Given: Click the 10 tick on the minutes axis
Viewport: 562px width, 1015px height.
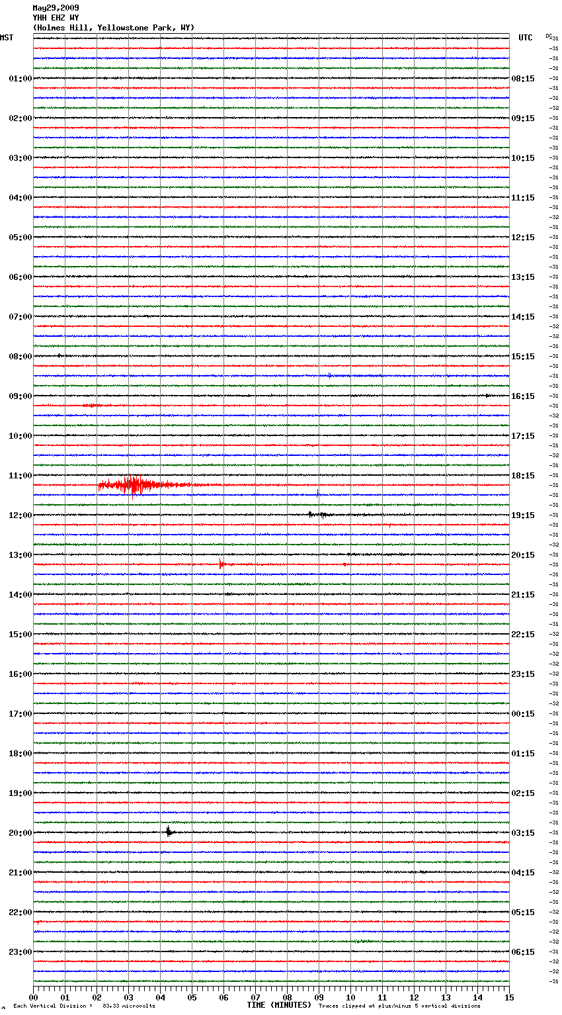Looking at the screenshot, I should 350,997.
